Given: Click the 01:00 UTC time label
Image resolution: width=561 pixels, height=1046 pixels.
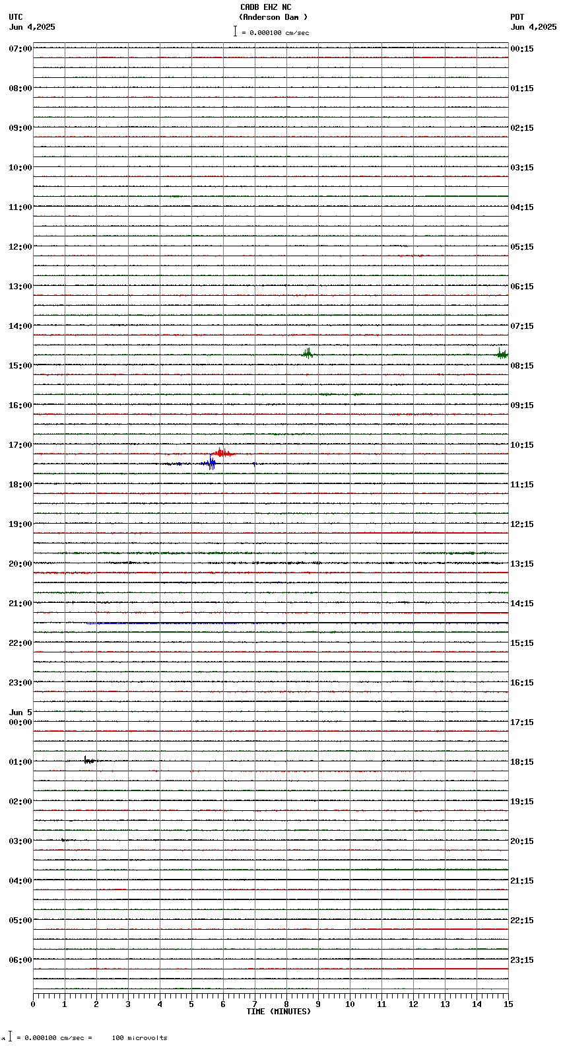Looking at the screenshot, I should point(20,762).
